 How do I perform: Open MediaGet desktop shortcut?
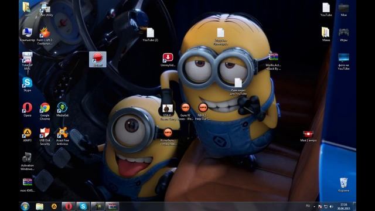[63, 110]
